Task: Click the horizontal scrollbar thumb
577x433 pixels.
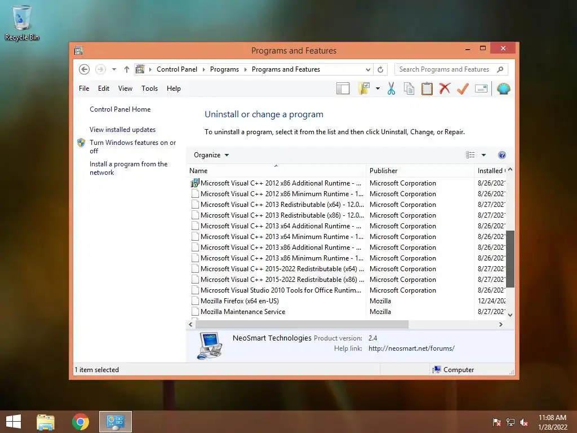Action: point(302,324)
